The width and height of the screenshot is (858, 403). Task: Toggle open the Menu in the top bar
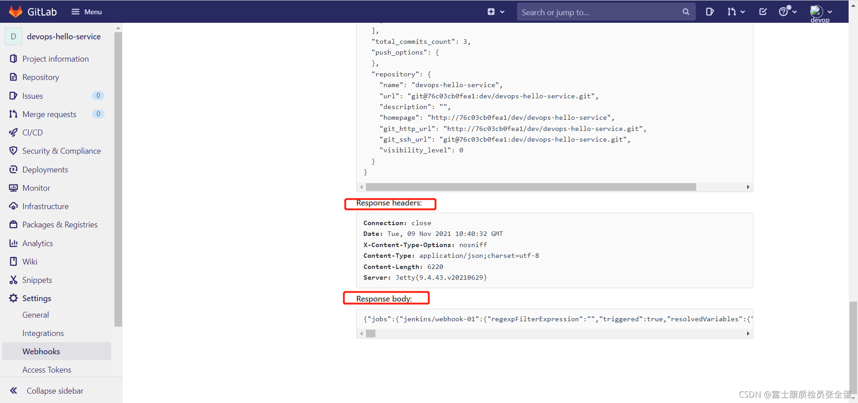[x=86, y=12]
